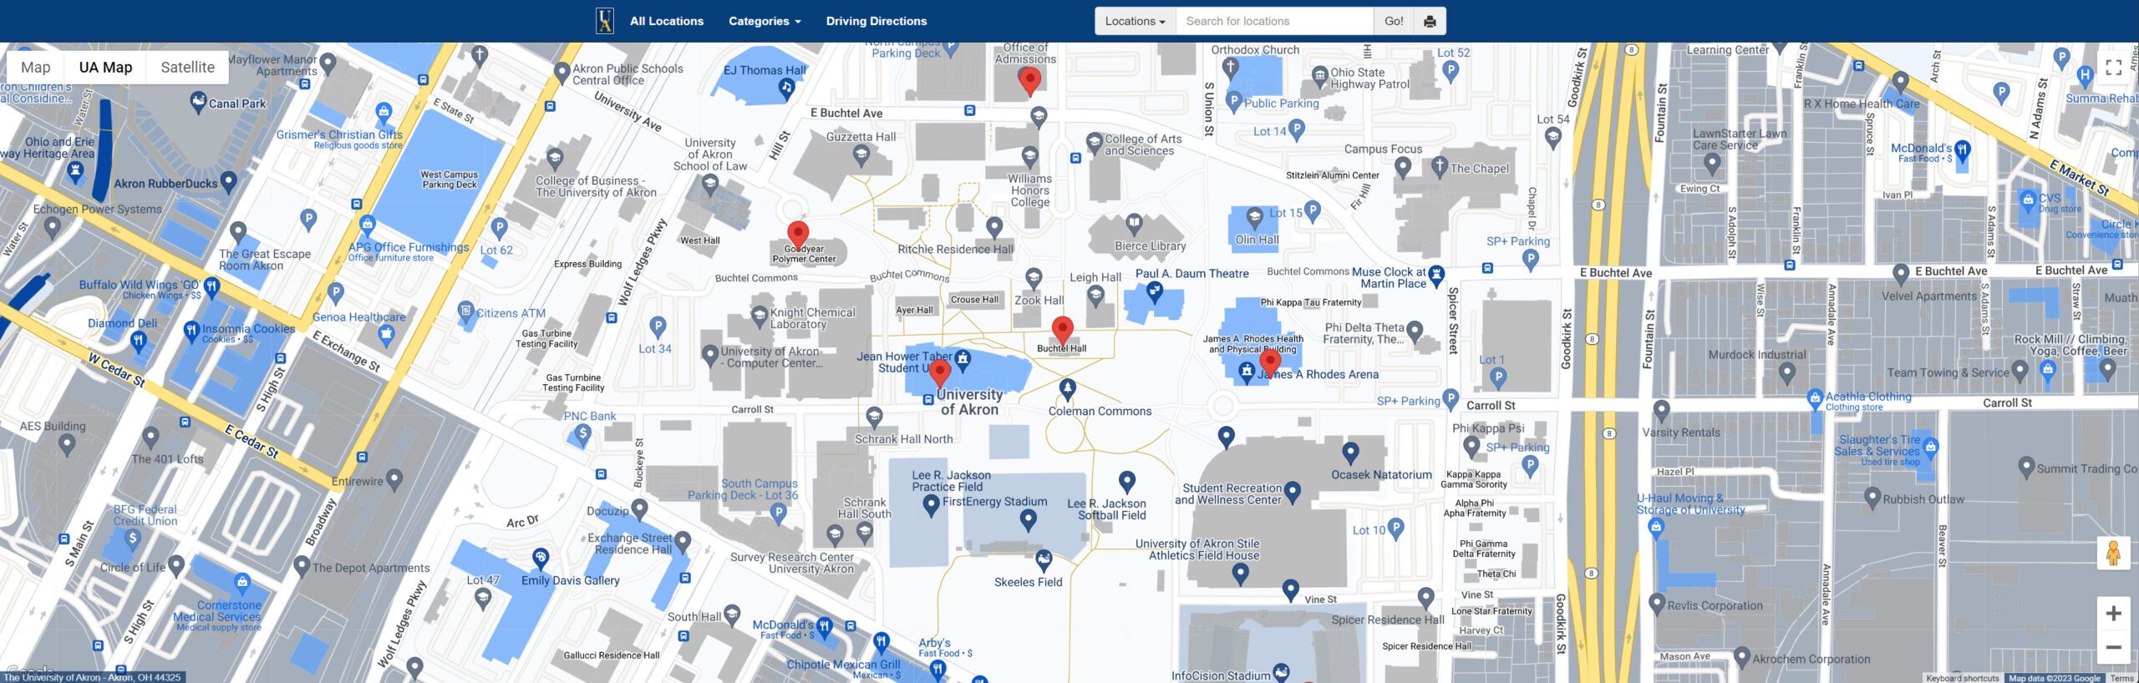Click the EJ Thomas Hall pin icon
The height and width of the screenshot is (683, 2139).
click(786, 89)
